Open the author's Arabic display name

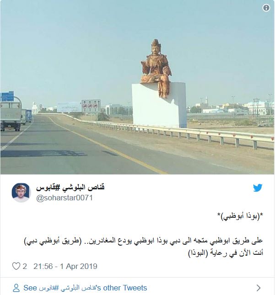tap(70, 188)
